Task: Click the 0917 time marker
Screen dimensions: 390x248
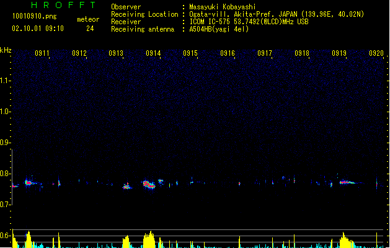Action: point(265,53)
